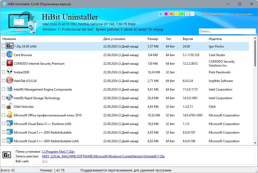Click the 'Implbits Software' publisher cell

221,81
